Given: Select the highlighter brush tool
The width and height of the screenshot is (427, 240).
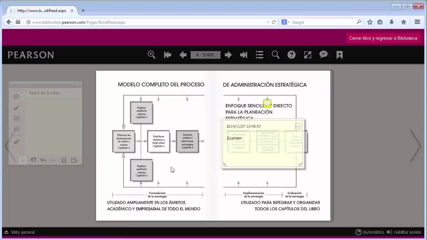Looking at the screenshot, I should (17, 107).
